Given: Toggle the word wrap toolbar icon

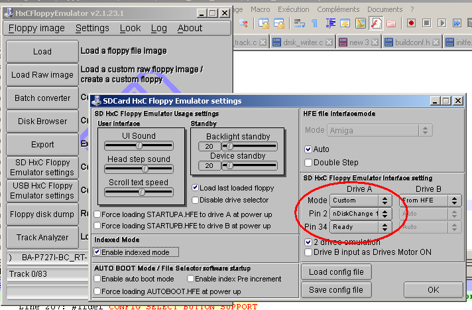Looking at the screenshot, I should coord(300,23).
